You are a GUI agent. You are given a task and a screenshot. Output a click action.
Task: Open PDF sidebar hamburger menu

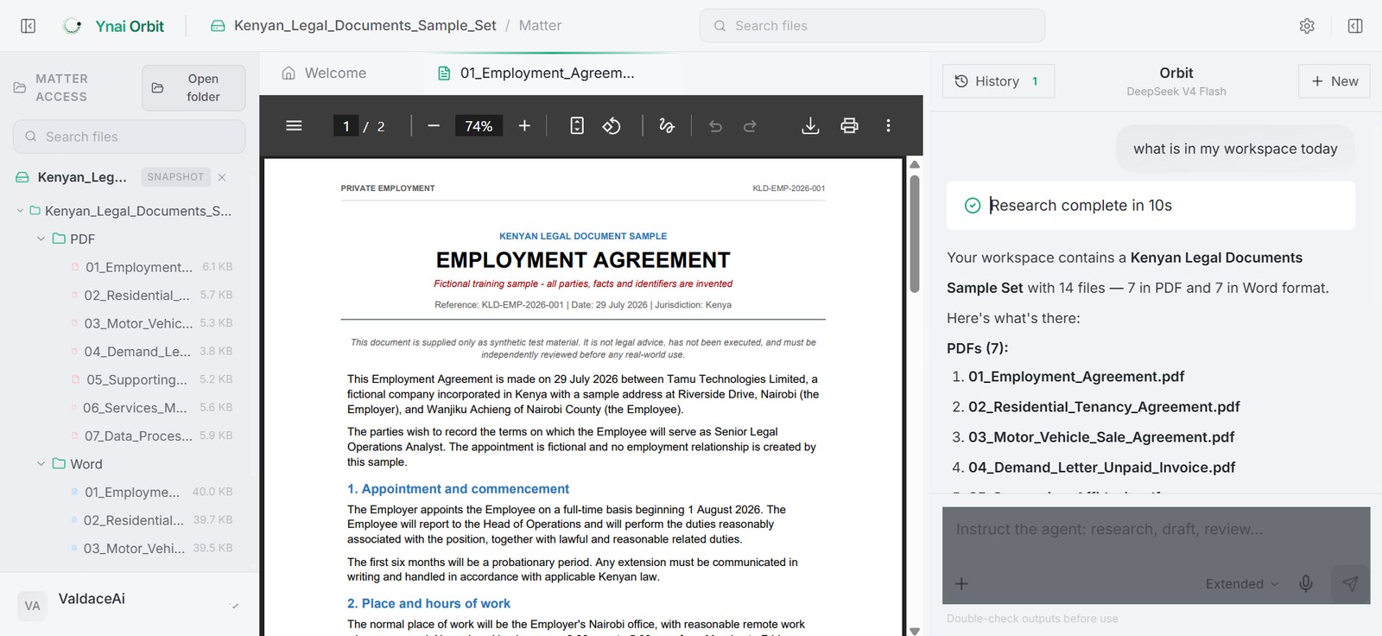click(x=294, y=126)
